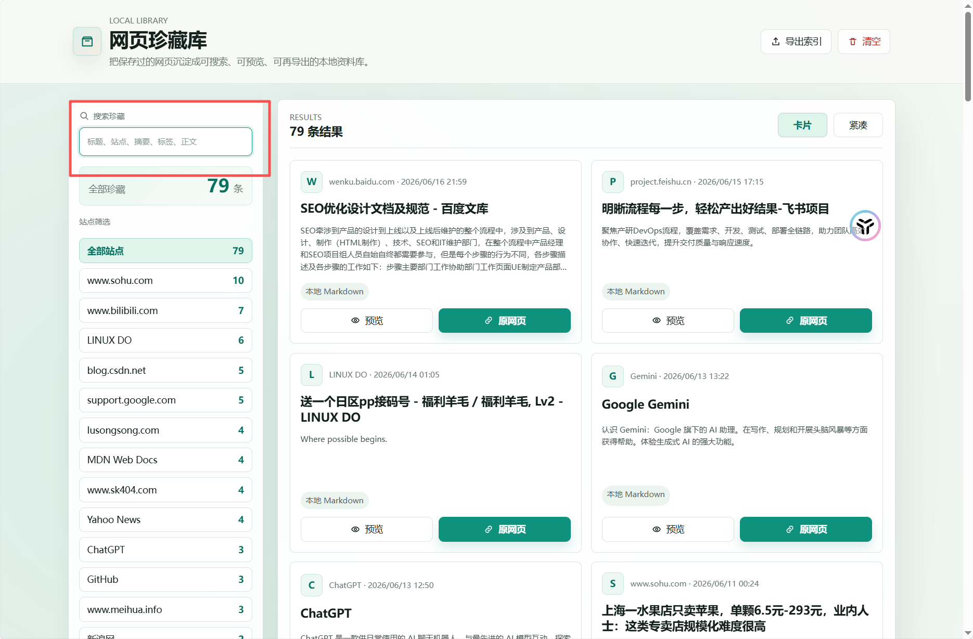The image size is (973, 639).
Task: Switch results to 卡片 view
Action: click(802, 125)
